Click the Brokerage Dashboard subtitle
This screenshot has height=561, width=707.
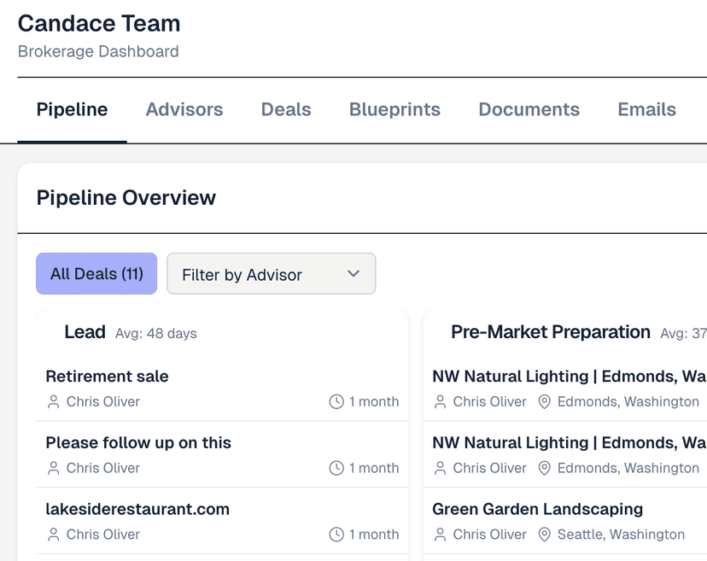point(98,51)
